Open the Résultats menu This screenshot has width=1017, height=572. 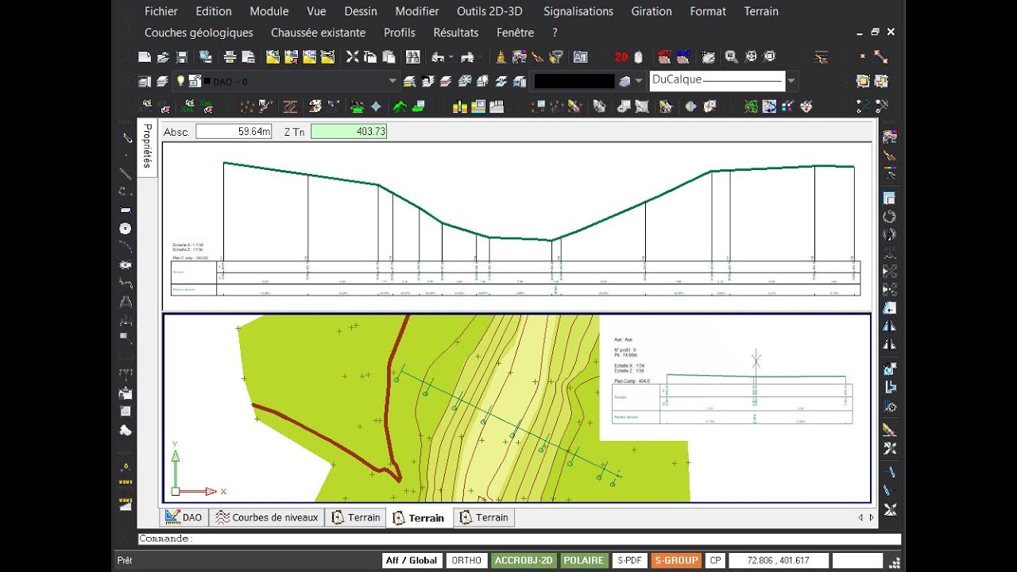coord(456,33)
